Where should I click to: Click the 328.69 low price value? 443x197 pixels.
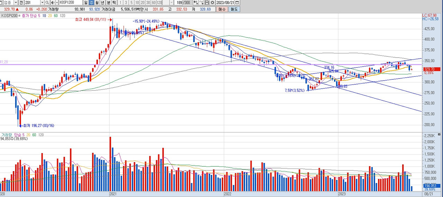point(205,9)
